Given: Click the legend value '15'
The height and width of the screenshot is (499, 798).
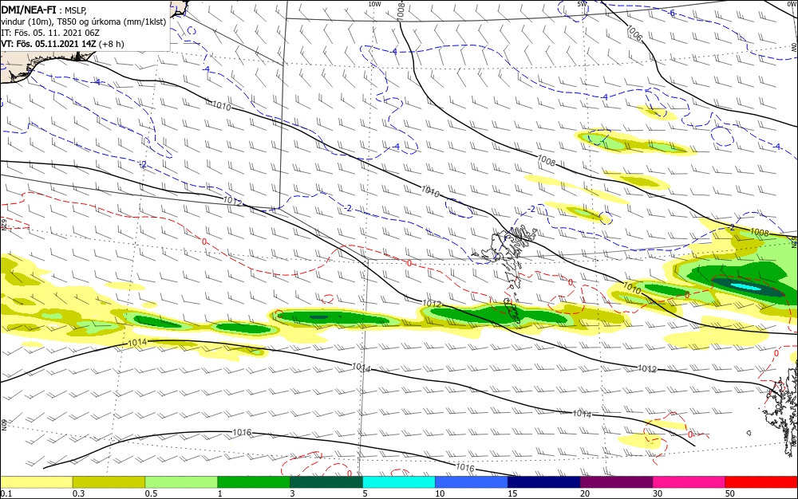Looking at the screenshot, I should tap(512, 493).
